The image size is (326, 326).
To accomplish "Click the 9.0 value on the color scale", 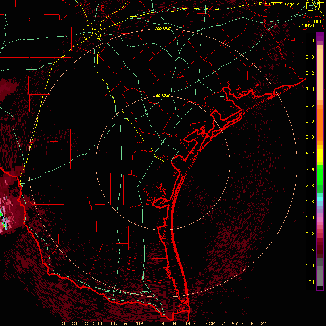I will click(x=310, y=57).
